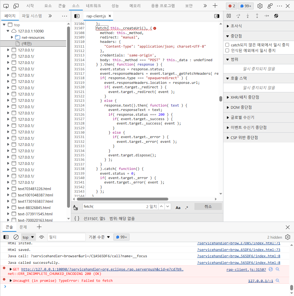Image resolution: width=294 pixels, height=296 pixels.
Task: Hide the navigator pane toggle icon
Action: click(77, 16)
